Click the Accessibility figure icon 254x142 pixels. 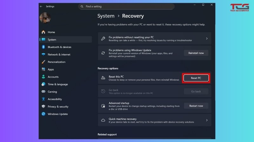pos(43,99)
